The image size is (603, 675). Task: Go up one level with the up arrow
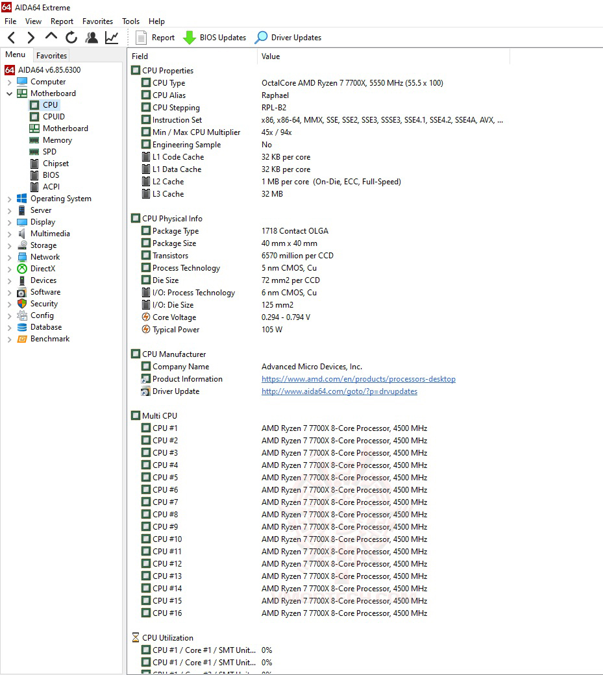pyautogui.click(x=51, y=37)
